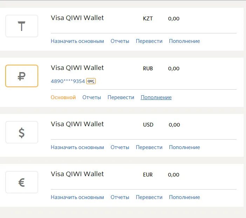Open Отчеты for KZT wallet
Viewport: 246px width, 218px height.
pos(120,41)
